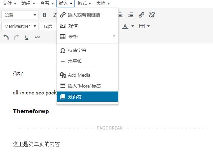Click the PAGE BREAK marker in content
The height and width of the screenshot is (156, 213).
(x=110, y=128)
